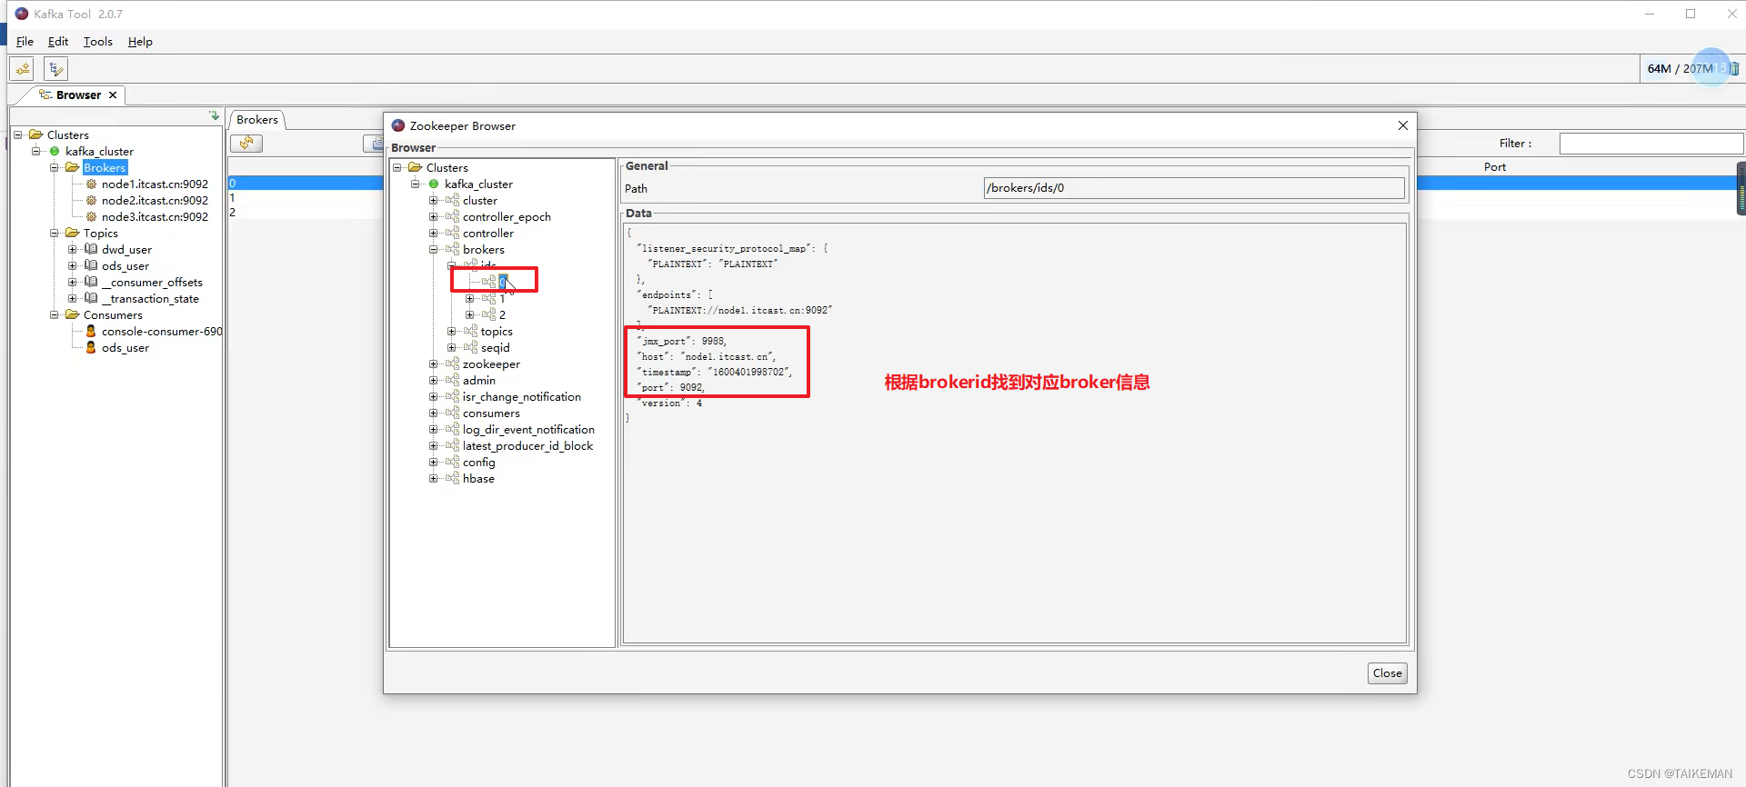Viewport: 1746px width, 787px height.
Task: Click green status dot of kafka_cluster in main tree
Action: click(x=55, y=152)
